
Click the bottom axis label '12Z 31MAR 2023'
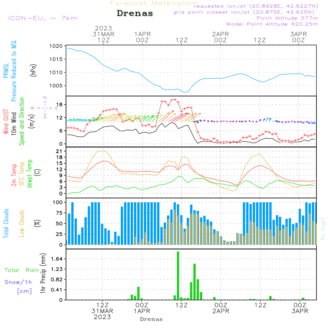102,311
